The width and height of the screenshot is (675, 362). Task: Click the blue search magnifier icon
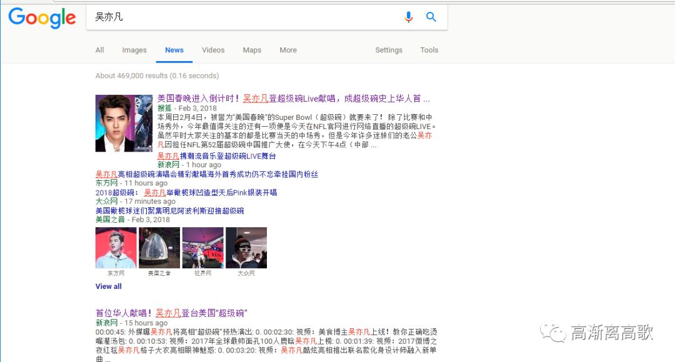click(431, 17)
